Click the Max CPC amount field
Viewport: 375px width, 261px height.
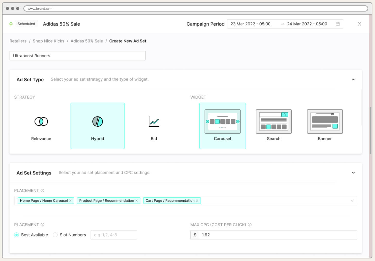point(278,235)
